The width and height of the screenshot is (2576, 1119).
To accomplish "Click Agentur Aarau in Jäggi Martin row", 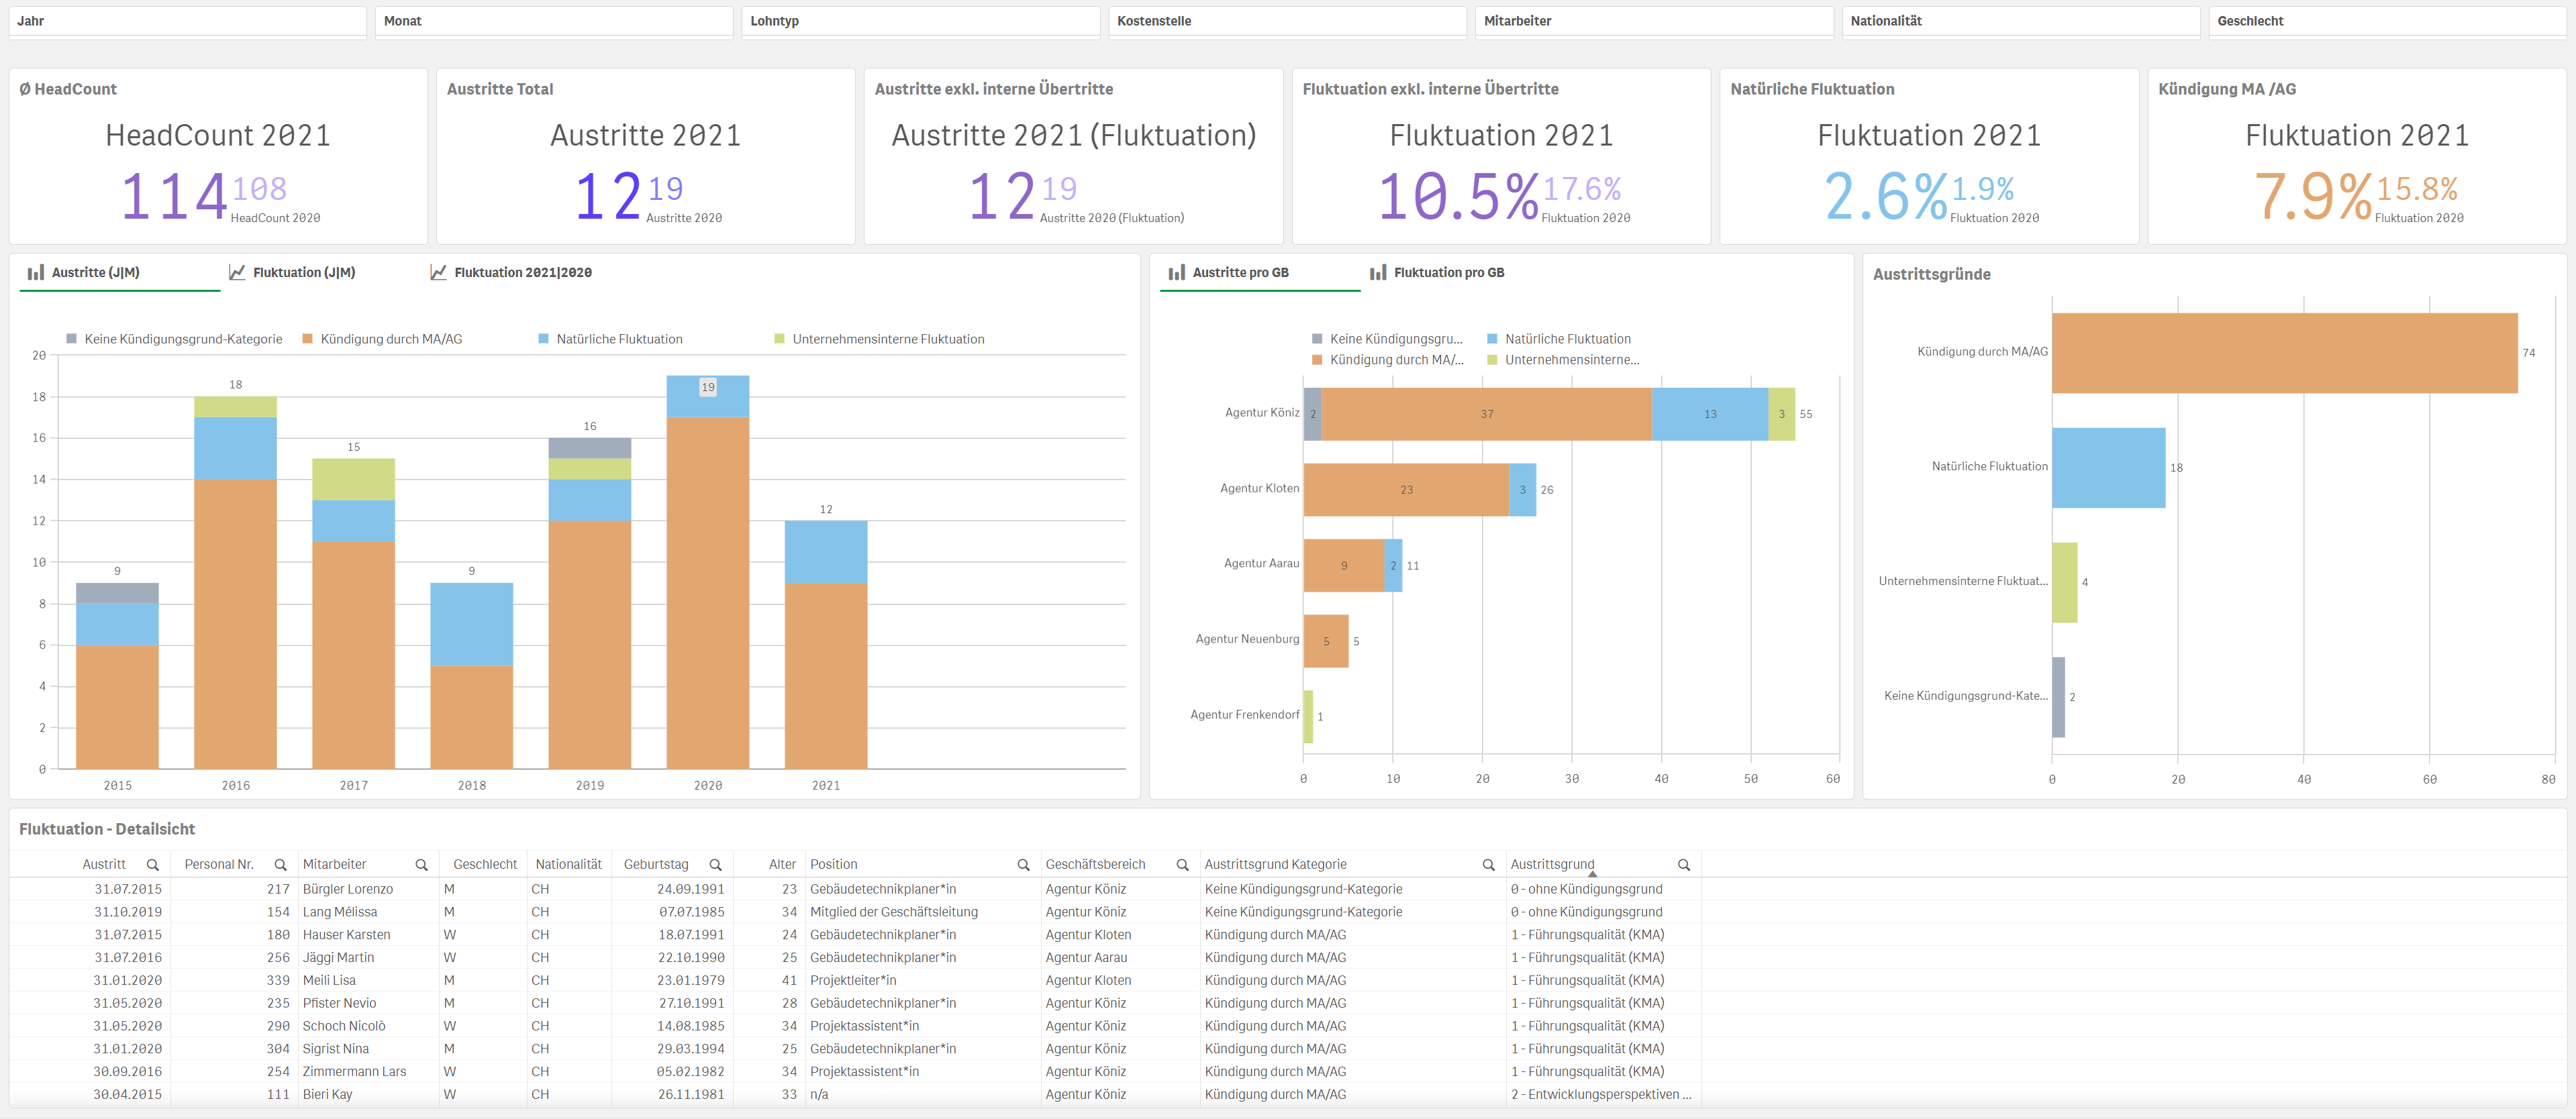I will (1086, 958).
